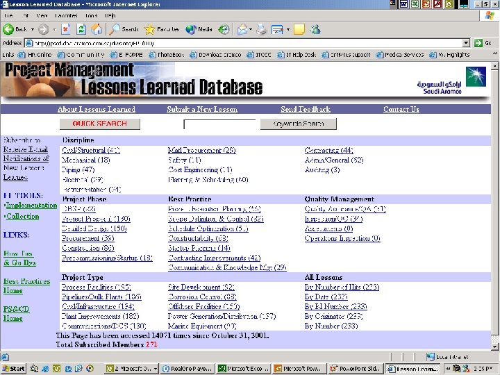Open the Project Proposal (130) phase link
Image resolution: width=500 pixels, height=375 pixels.
pos(96,219)
